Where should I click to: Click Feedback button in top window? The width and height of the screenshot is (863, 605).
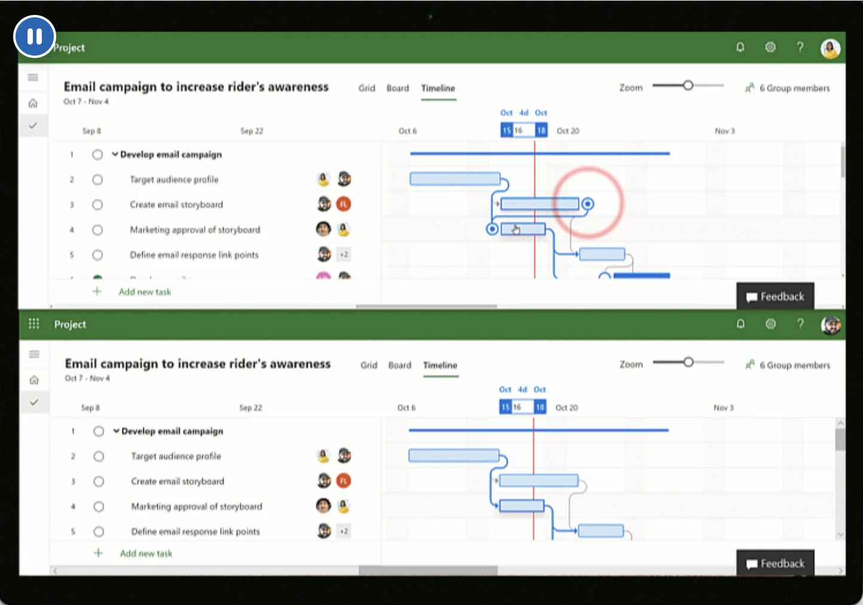775,297
